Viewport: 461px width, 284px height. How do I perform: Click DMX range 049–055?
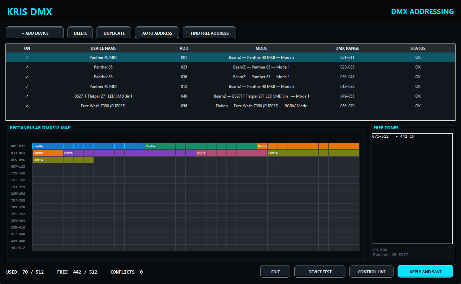[x=347, y=96]
